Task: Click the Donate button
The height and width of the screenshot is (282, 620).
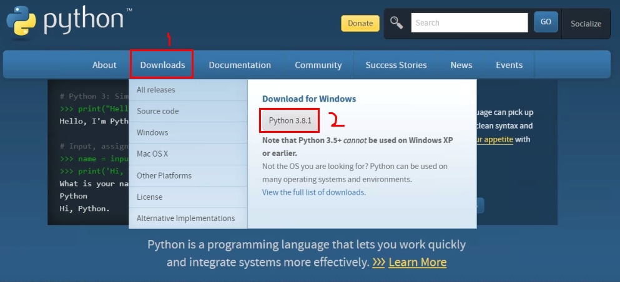Action: coord(360,23)
